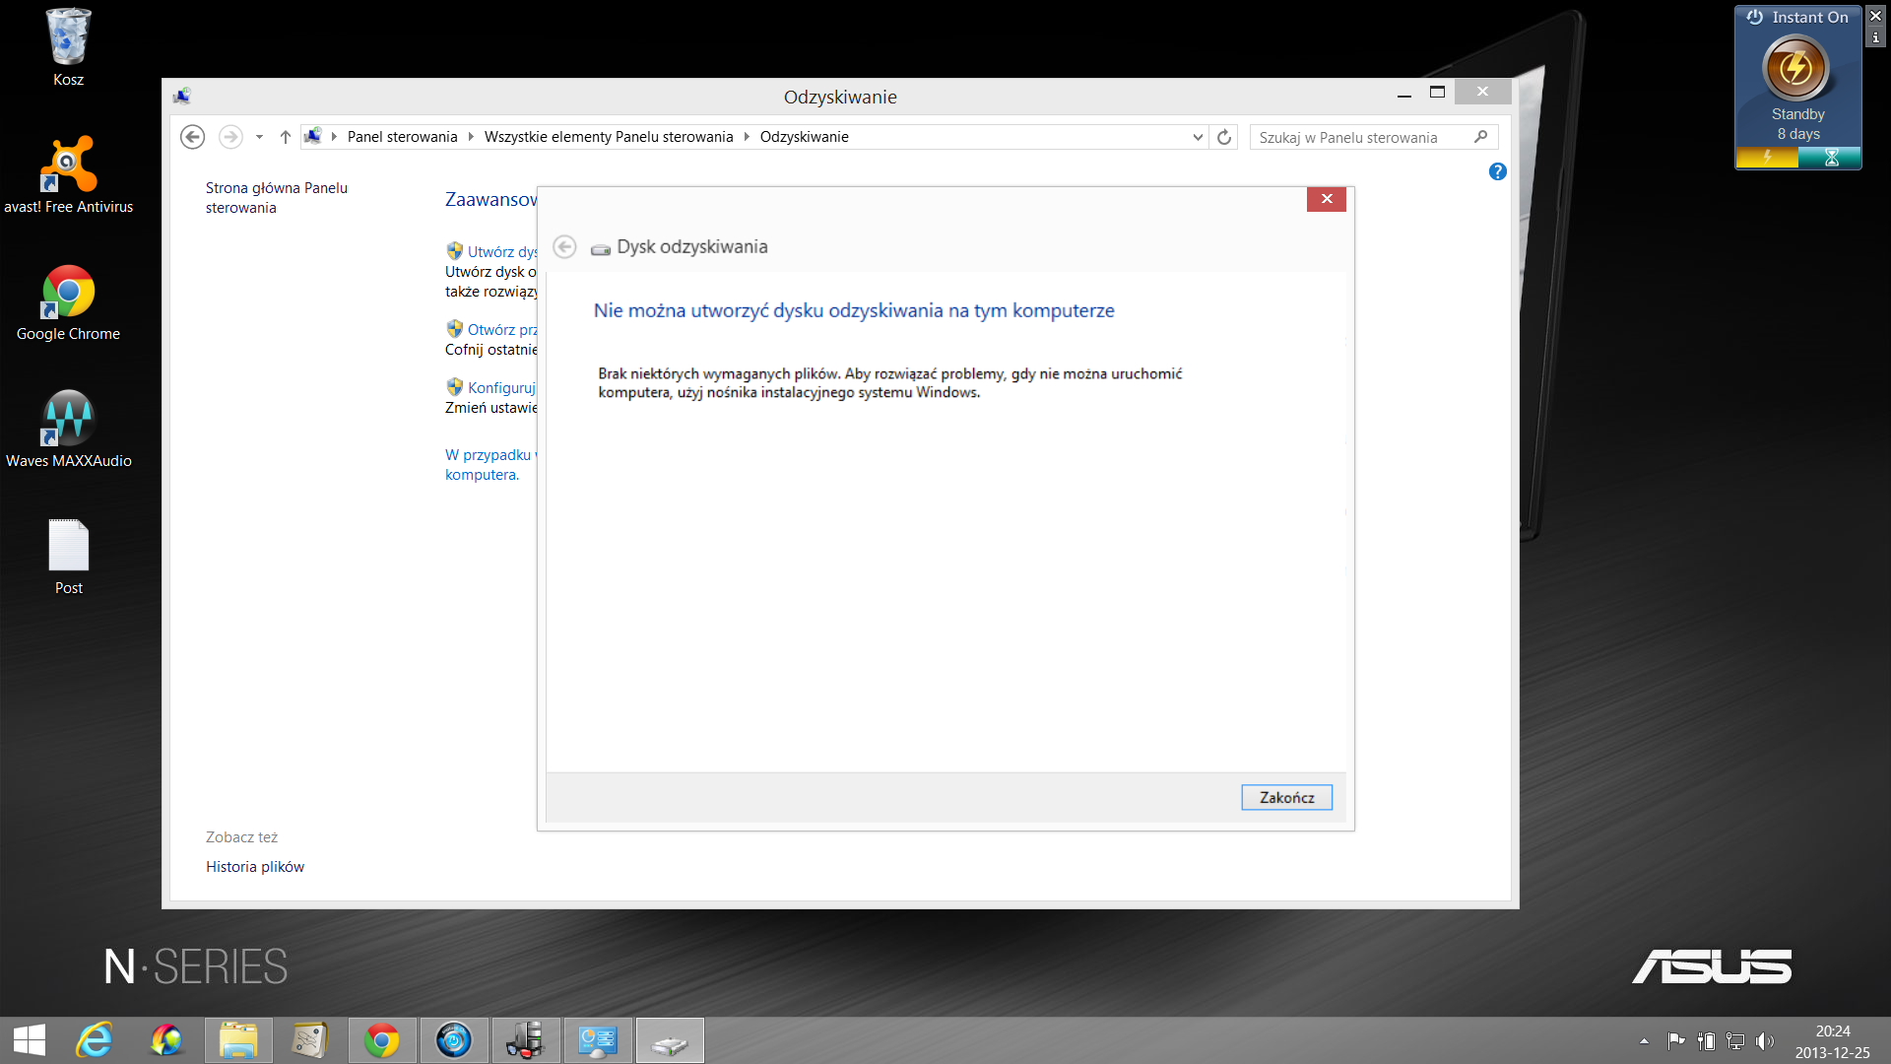
Task: Click Otwórz przywracanie systemu link
Action: pyautogui.click(x=502, y=330)
